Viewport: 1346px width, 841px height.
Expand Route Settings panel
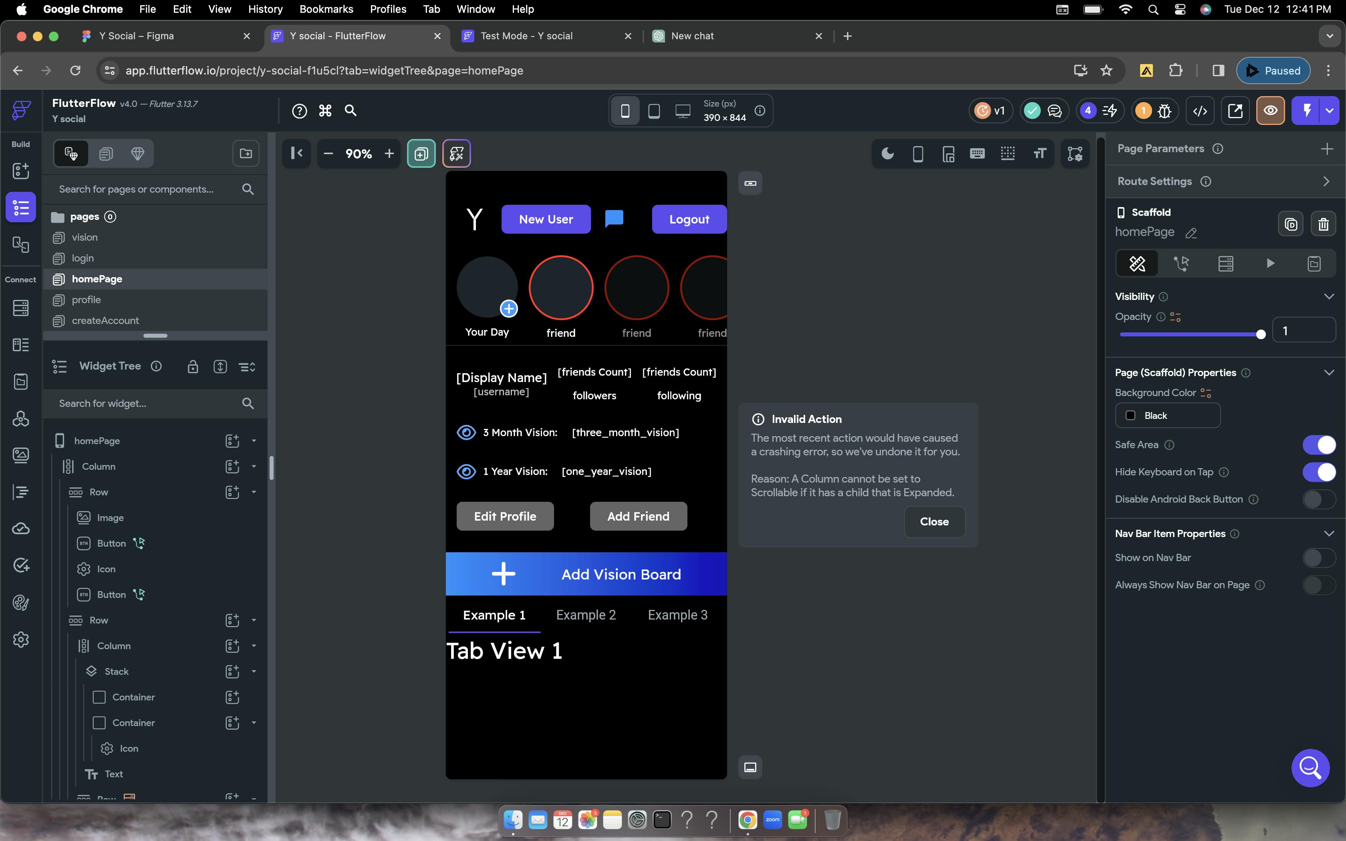1326,181
